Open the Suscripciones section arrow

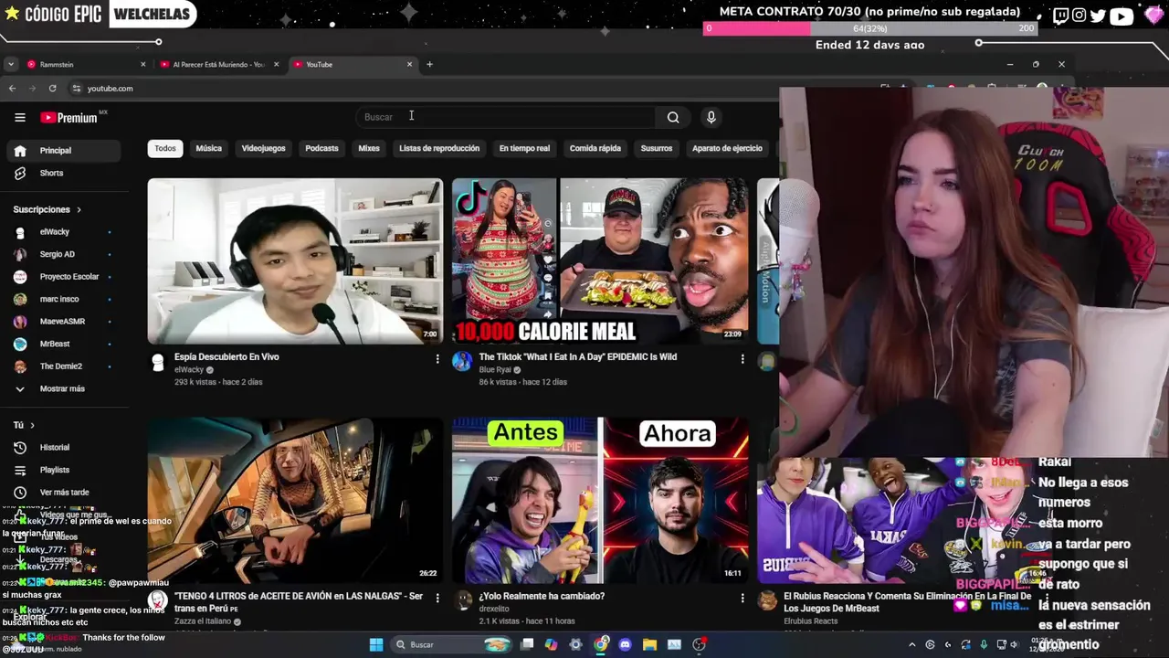[78, 209]
